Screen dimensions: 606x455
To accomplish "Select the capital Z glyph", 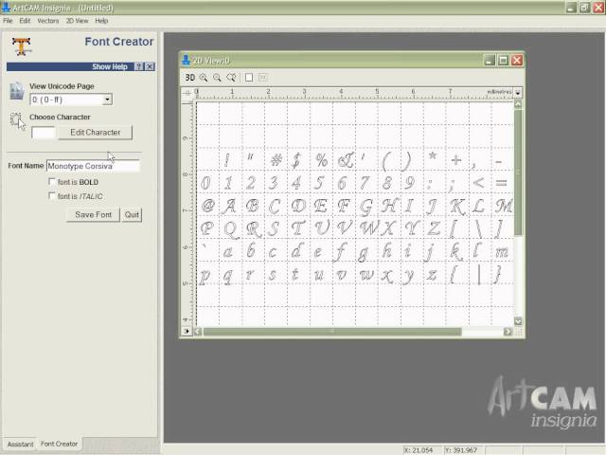I will [x=434, y=228].
